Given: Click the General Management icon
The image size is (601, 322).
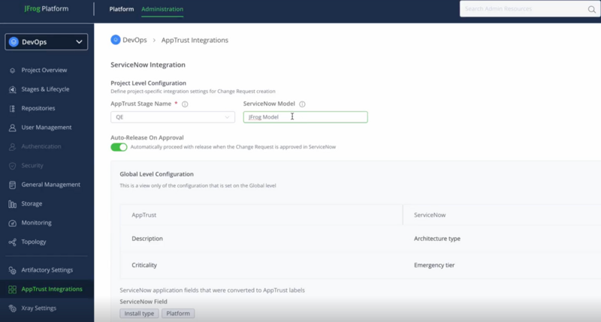Looking at the screenshot, I should 12,185.
